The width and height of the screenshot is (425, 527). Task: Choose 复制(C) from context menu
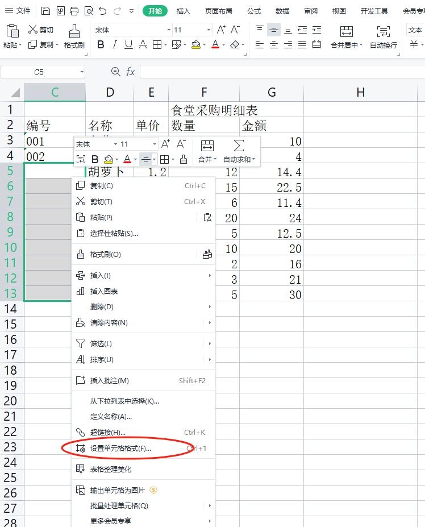coord(143,185)
